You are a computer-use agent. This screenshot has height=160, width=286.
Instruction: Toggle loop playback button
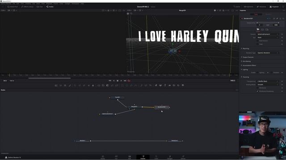pos(129,81)
